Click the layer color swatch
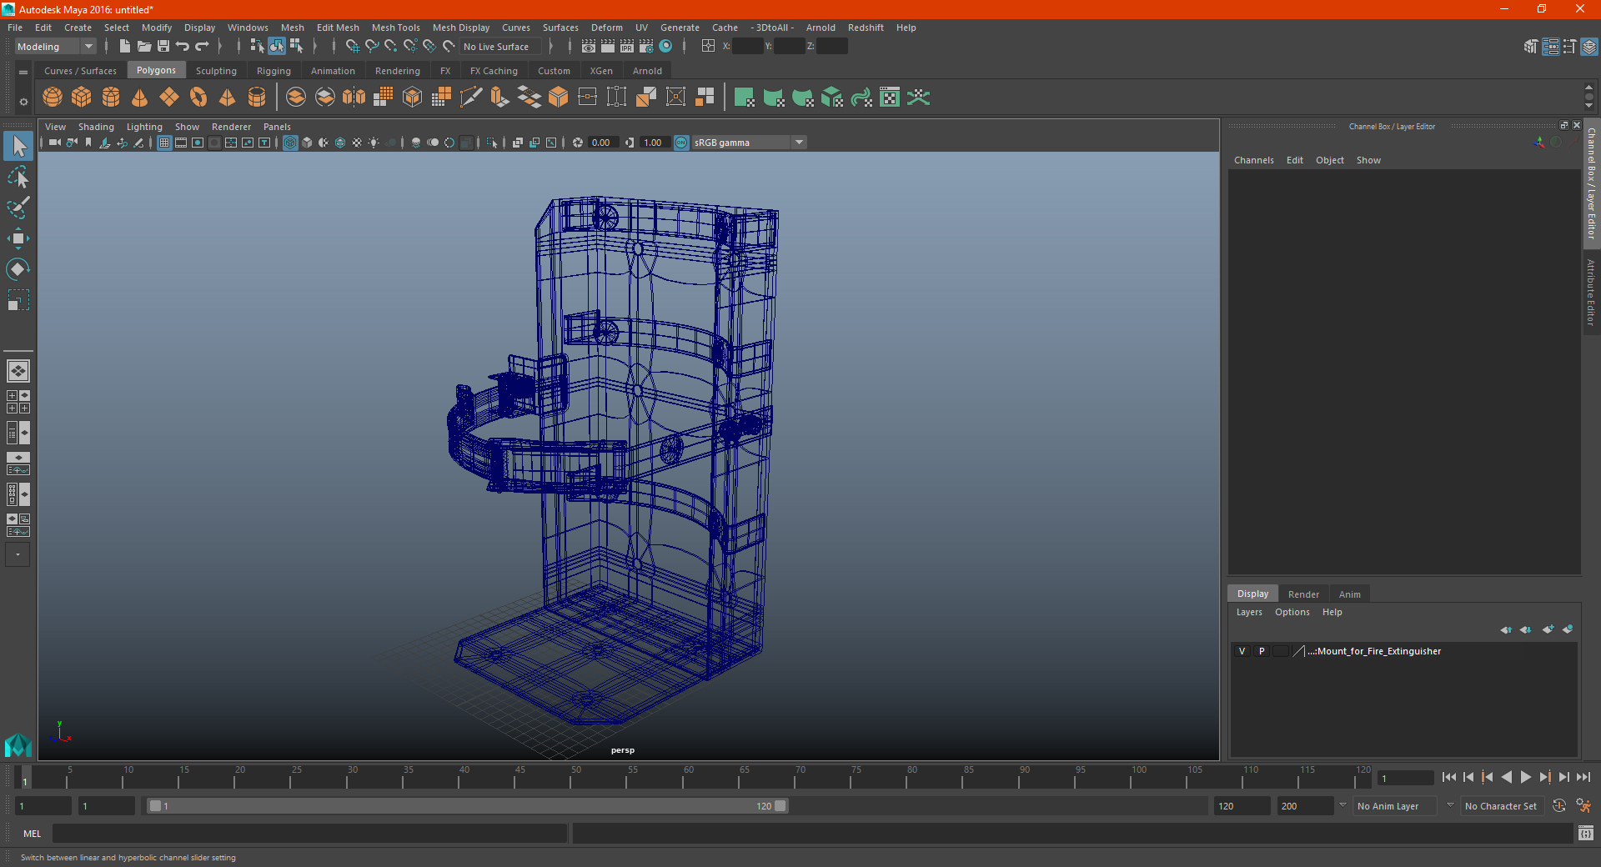The height and width of the screenshot is (867, 1601). (1300, 651)
